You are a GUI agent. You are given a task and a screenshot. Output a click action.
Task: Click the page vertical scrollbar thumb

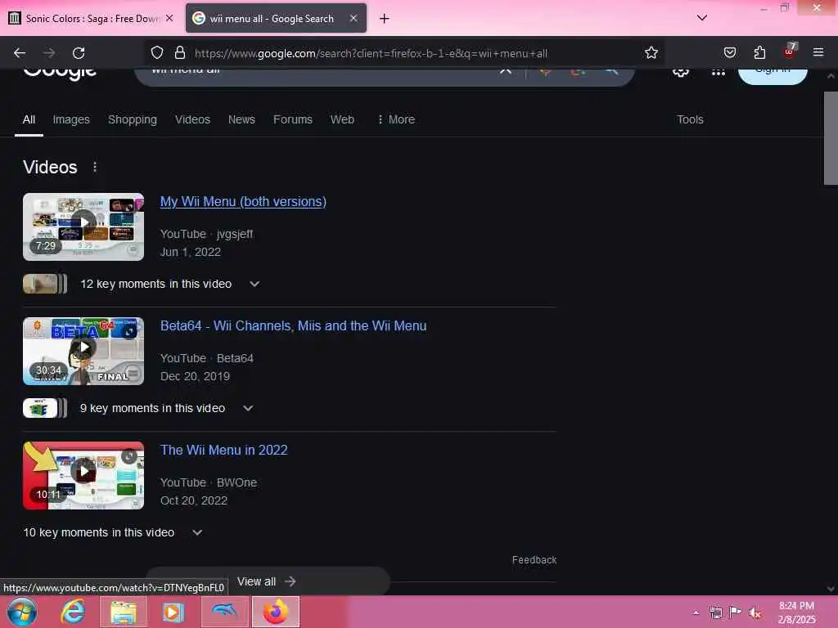pyautogui.click(x=831, y=138)
